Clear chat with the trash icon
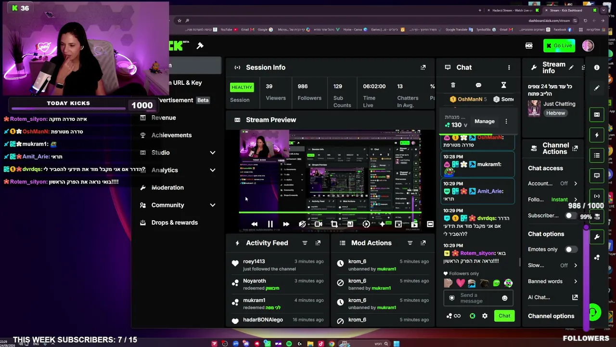The height and width of the screenshot is (347, 616). point(453,85)
